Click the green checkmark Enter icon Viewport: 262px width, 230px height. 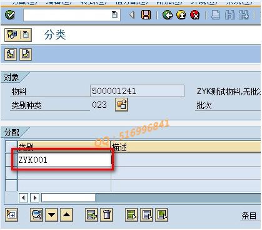coord(10,15)
